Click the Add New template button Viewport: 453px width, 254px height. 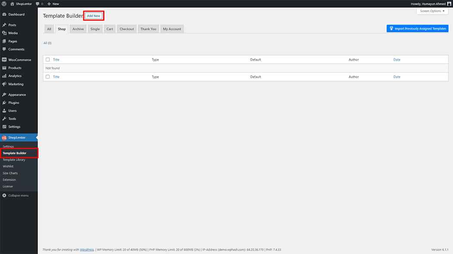pyautogui.click(x=94, y=16)
